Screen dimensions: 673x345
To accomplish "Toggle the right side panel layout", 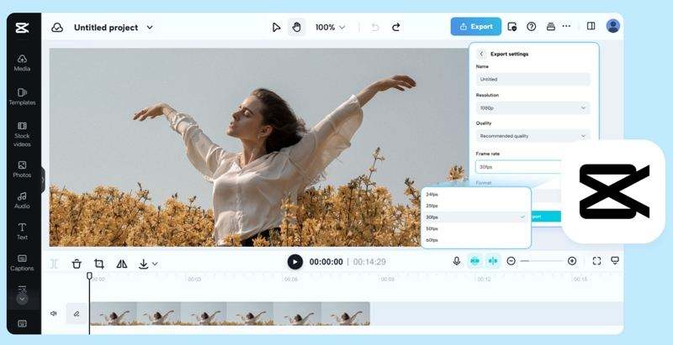I will tap(591, 27).
